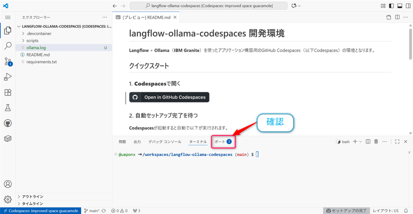The height and width of the screenshot is (214, 413).
Task: Switch to the ポート panel tab
Action: [223, 142]
